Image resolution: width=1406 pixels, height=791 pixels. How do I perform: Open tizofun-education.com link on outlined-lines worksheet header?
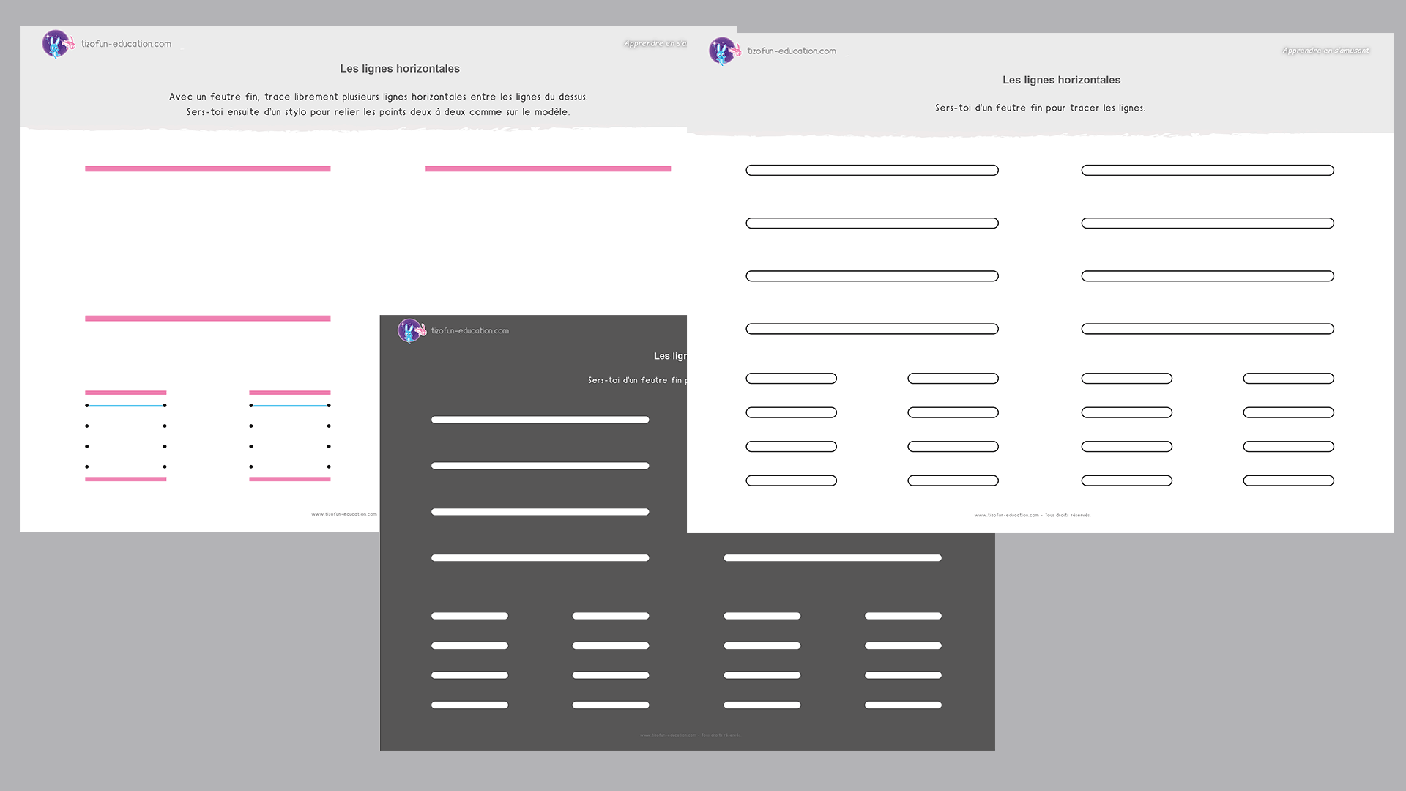pos(792,51)
